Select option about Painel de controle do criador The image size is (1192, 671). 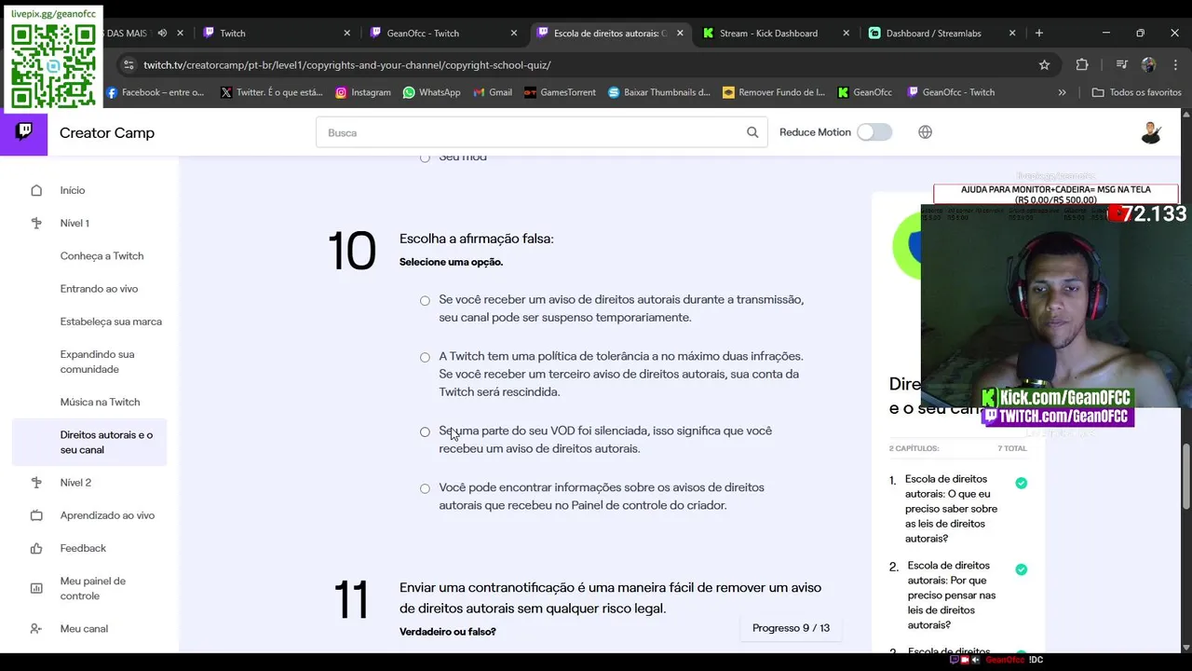point(425,488)
